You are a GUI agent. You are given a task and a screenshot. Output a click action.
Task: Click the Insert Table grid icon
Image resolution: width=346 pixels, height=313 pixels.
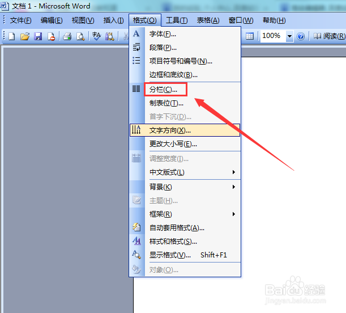[250, 36]
